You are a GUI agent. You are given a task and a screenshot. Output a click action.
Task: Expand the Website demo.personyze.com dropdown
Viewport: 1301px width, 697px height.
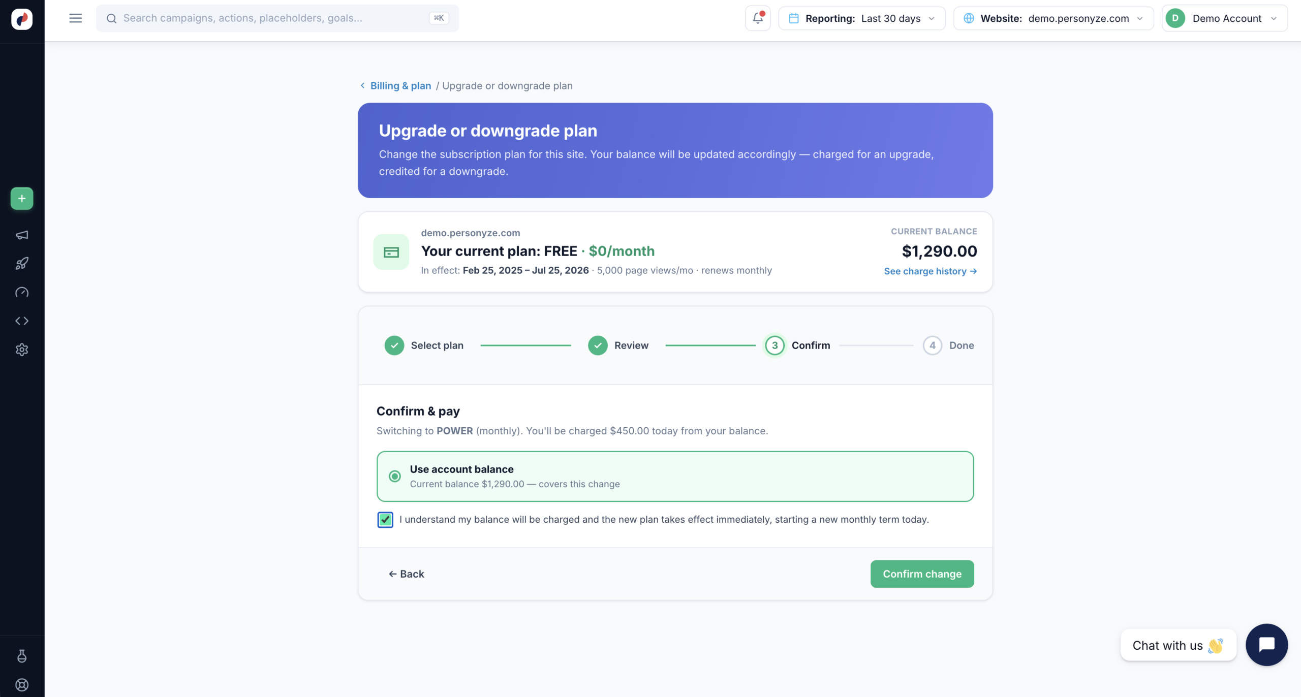click(x=1054, y=18)
